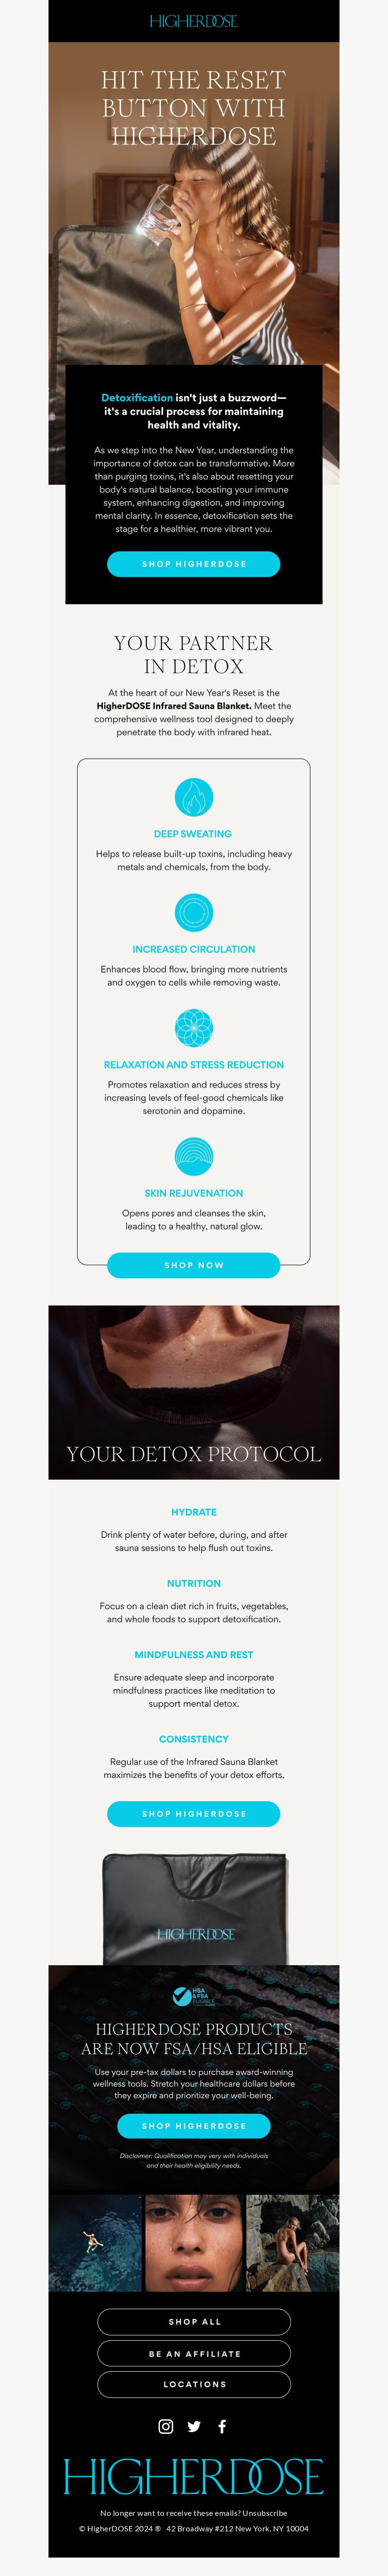The width and height of the screenshot is (388, 2576).
Task: Open the Facebook icon in the footer
Action: click(x=222, y=2426)
